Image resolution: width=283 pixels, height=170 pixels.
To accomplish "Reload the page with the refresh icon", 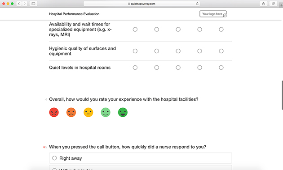I will 197,4.
